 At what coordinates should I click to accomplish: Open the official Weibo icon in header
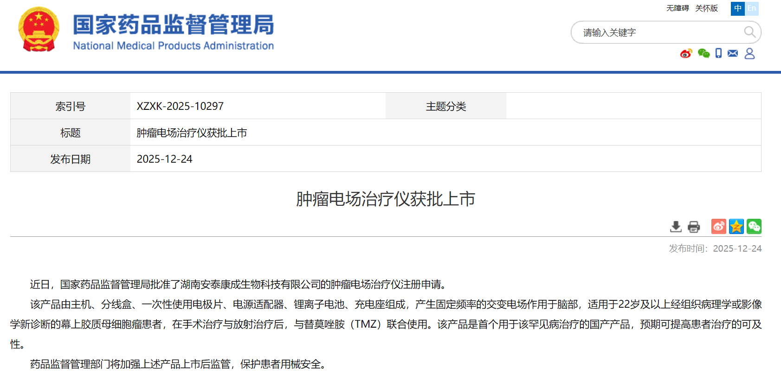(x=686, y=54)
